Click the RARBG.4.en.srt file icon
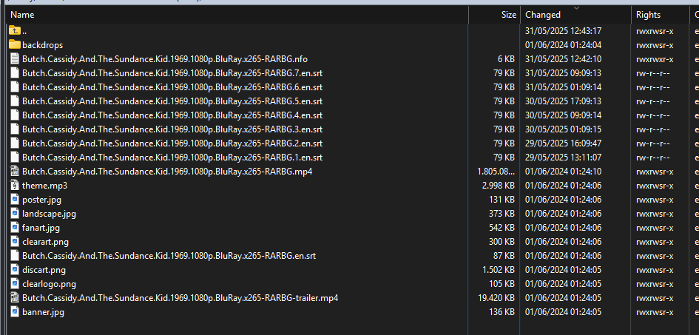This screenshot has width=699, height=335. pos(15,115)
